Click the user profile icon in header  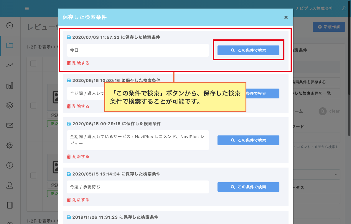tap(344, 9)
